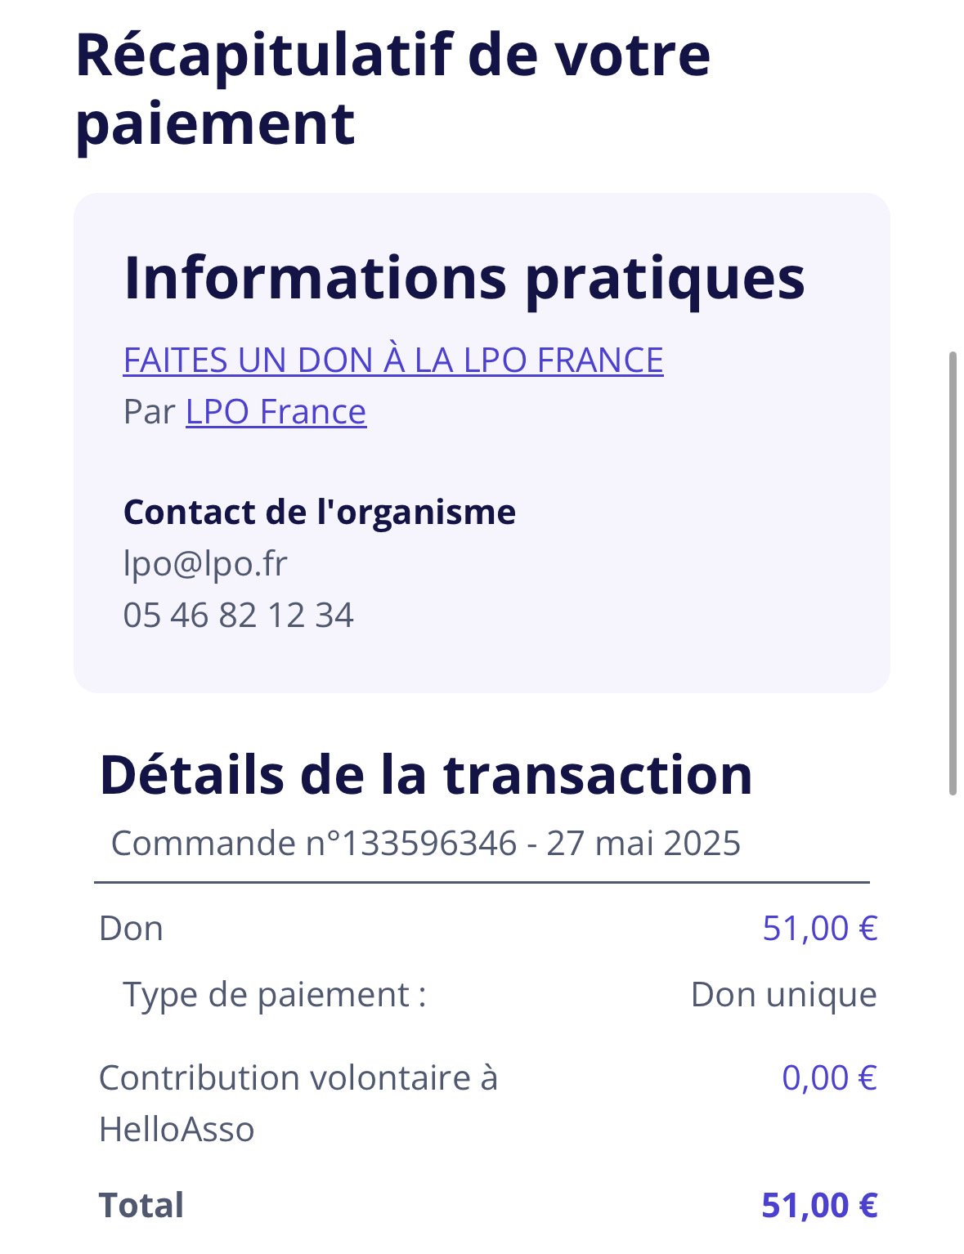Click the 0,00 € contribution amount
The width and height of the screenshot is (964, 1254).
[x=829, y=1077]
